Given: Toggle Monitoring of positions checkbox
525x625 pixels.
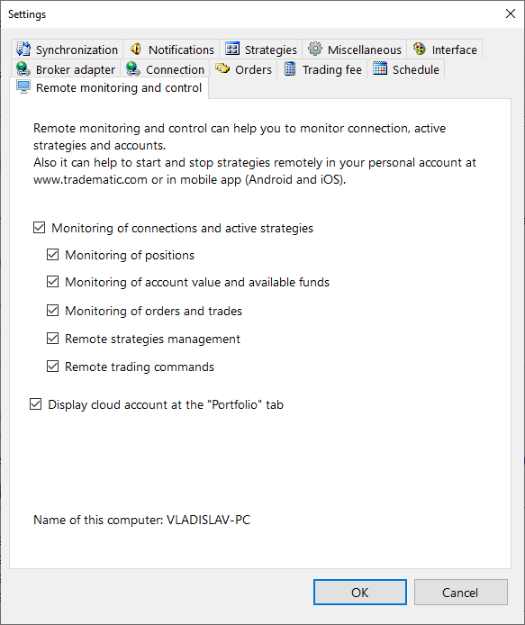Looking at the screenshot, I should (52, 255).
